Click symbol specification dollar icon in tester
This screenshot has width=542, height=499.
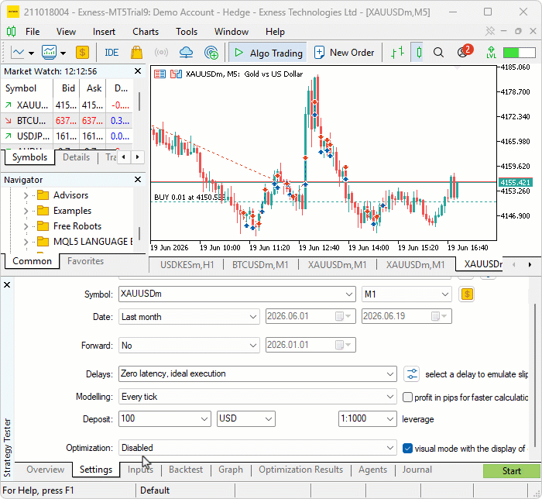tap(467, 294)
